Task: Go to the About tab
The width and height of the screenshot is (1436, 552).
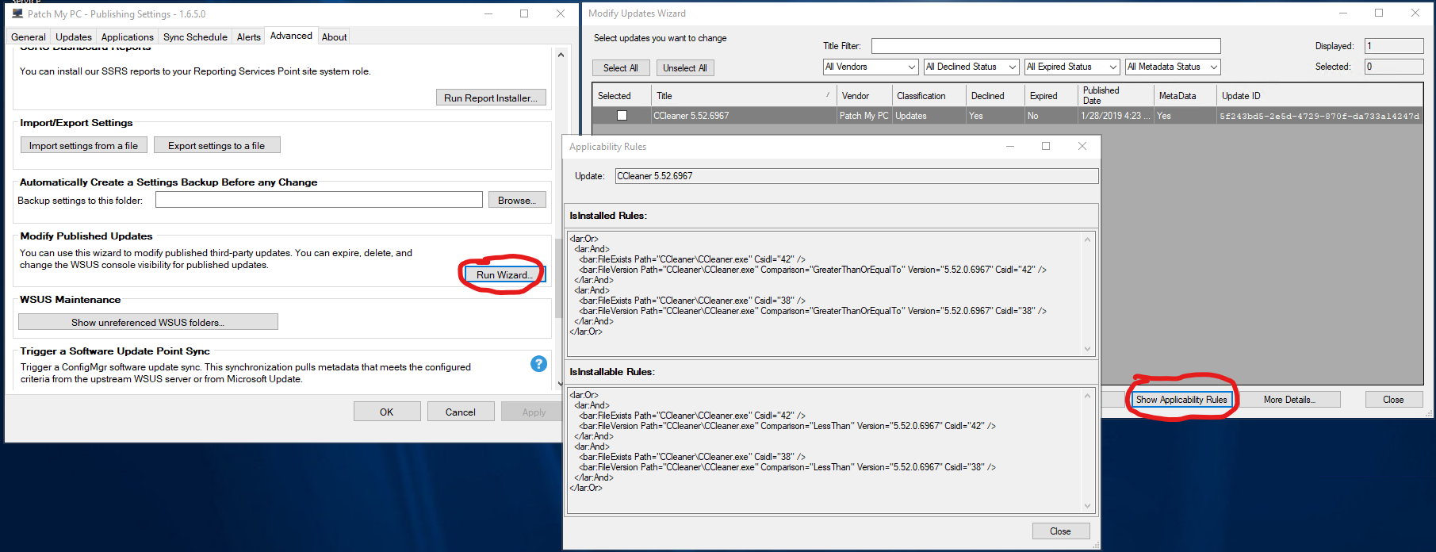Action: (x=334, y=37)
